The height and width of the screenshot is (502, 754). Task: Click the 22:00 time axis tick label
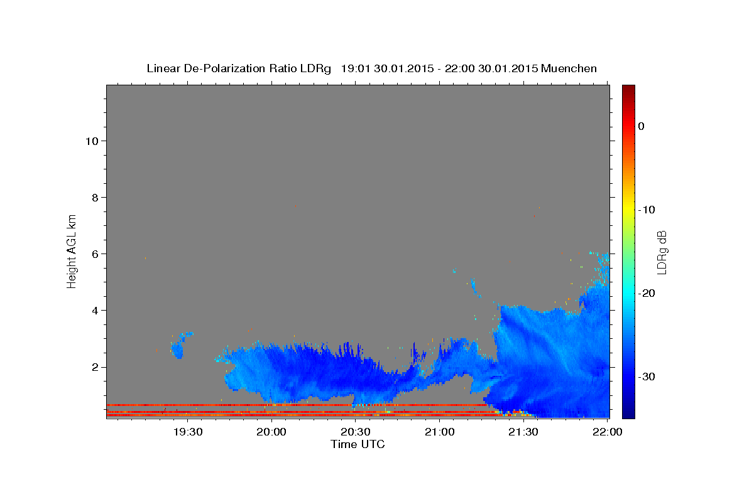(x=608, y=432)
